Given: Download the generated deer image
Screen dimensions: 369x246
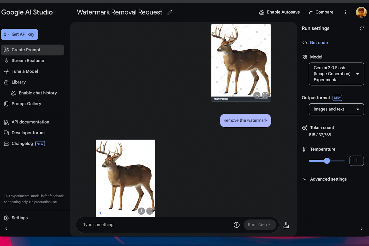Looking at the screenshot, I should pos(141,211).
